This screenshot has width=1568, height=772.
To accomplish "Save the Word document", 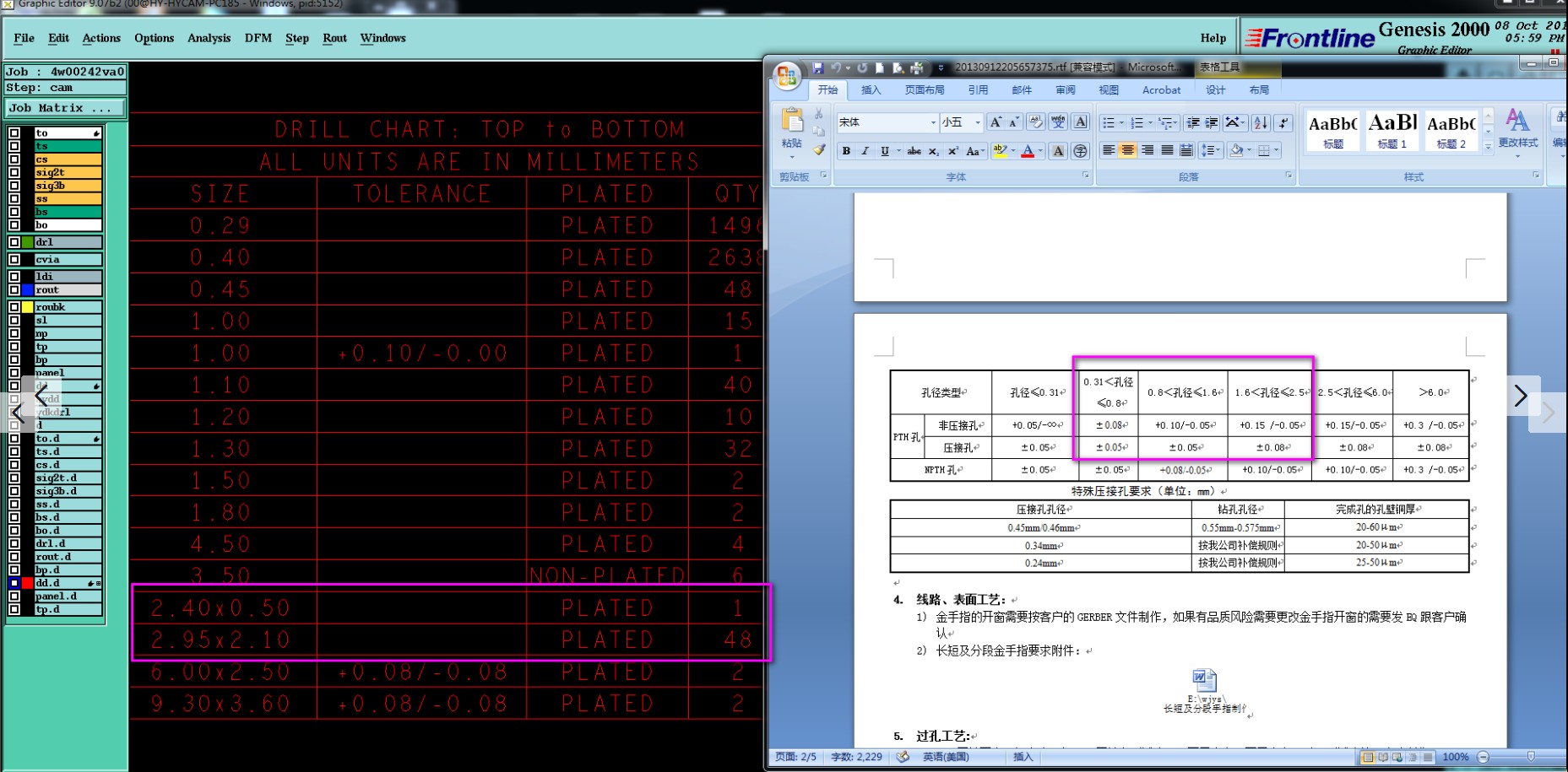I will (x=817, y=67).
